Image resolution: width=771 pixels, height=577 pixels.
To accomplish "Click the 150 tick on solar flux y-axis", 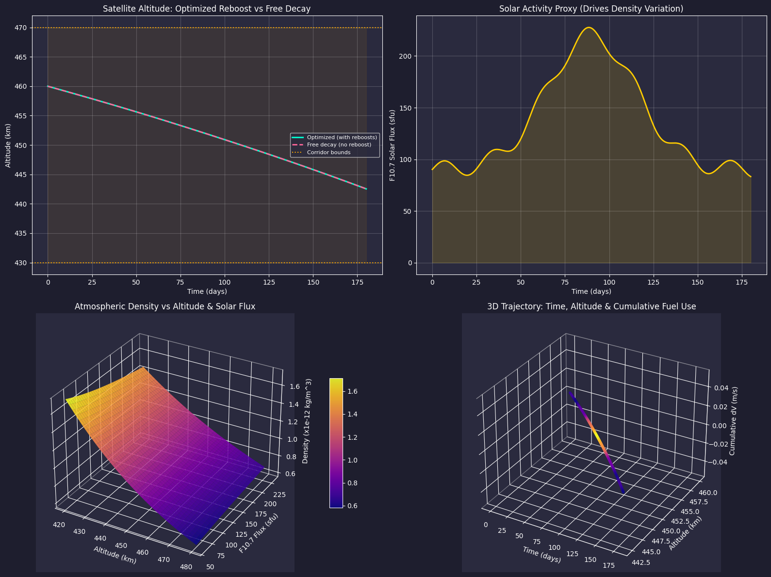I will (407, 108).
